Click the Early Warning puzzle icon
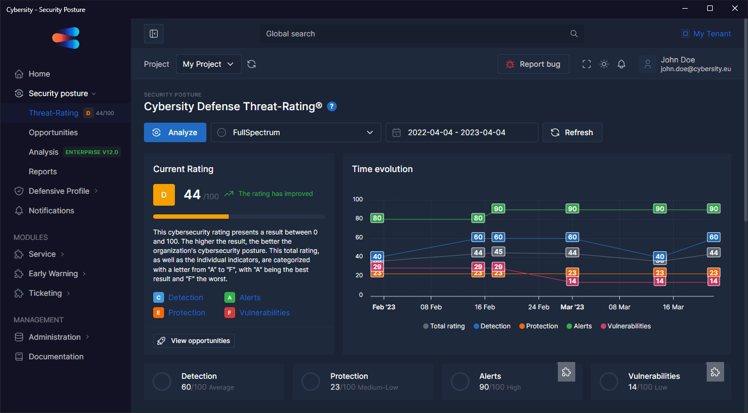The image size is (748, 413). point(19,274)
